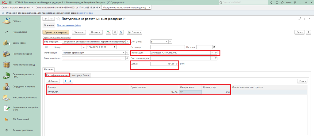Move row up with blue arrow

[x=65, y=81]
